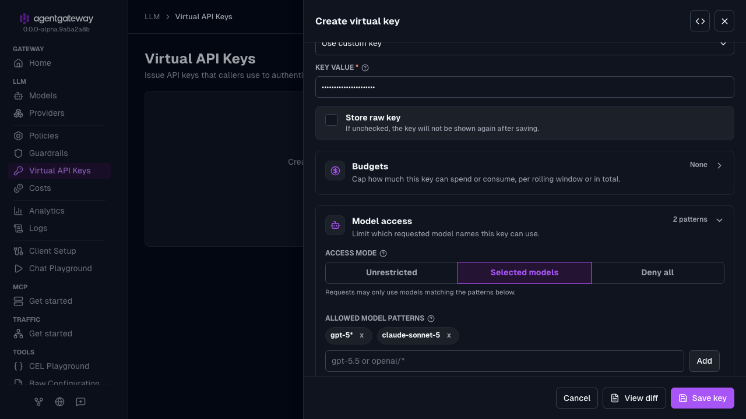Screen dimensions: 746x419
Task: Click the Client Setup icon
Action: tap(19, 251)
